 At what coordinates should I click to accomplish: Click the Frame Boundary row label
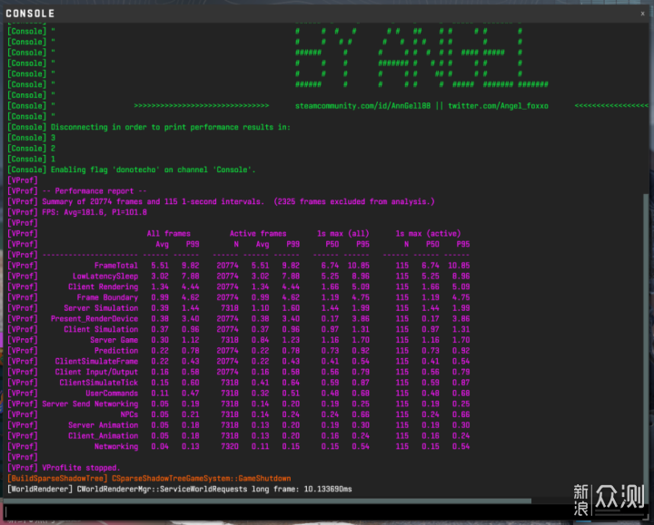pyautogui.click(x=107, y=297)
